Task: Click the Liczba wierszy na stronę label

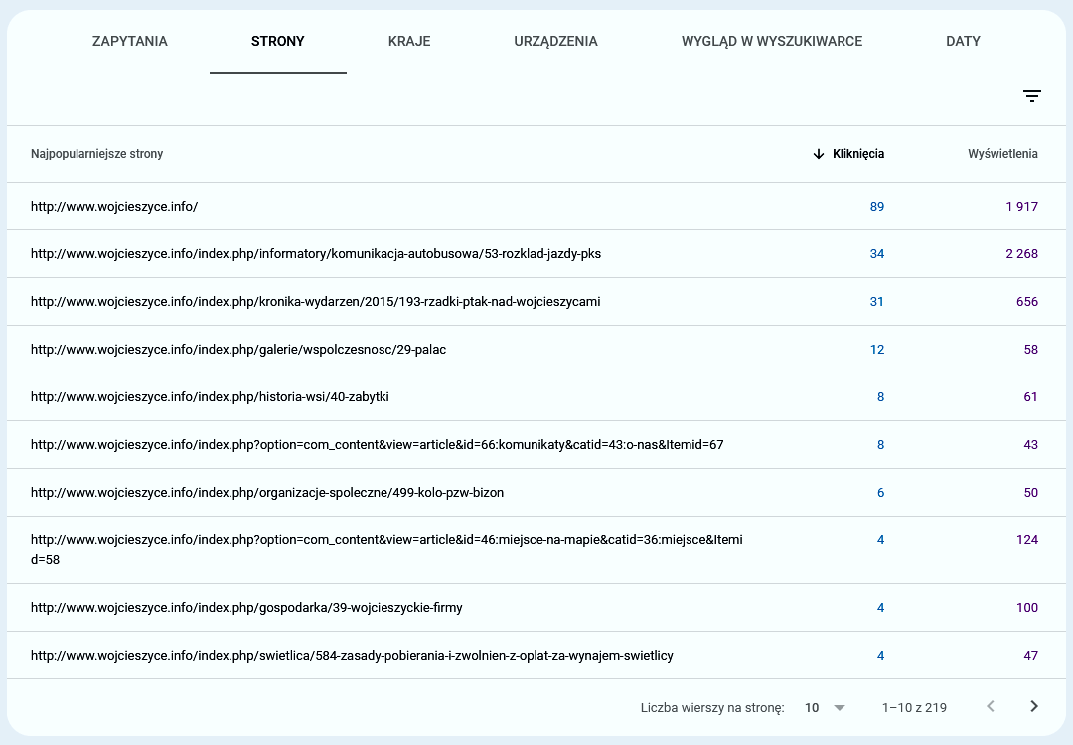Action: [712, 708]
